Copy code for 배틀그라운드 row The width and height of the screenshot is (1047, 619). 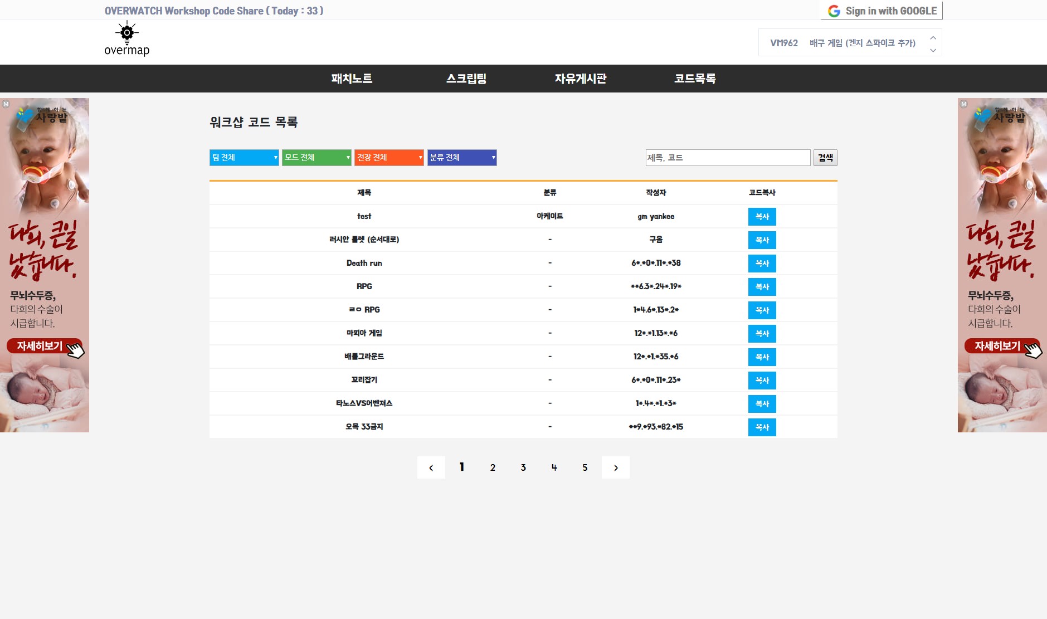coord(762,357)
